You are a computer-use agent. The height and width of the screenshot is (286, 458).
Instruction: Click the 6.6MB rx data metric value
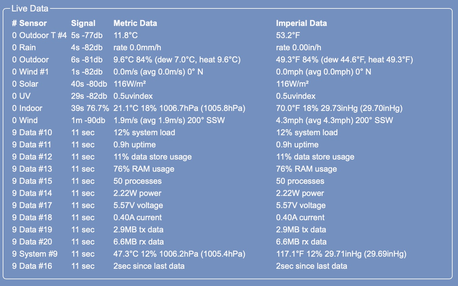pos(138,242)
